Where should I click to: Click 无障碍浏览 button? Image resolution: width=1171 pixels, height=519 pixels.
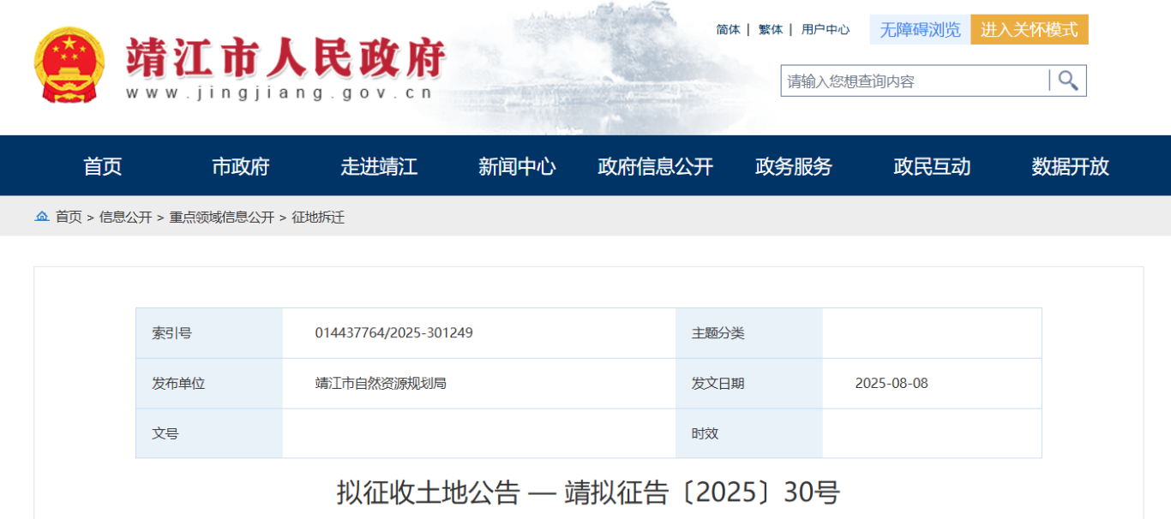coord(920,29)
